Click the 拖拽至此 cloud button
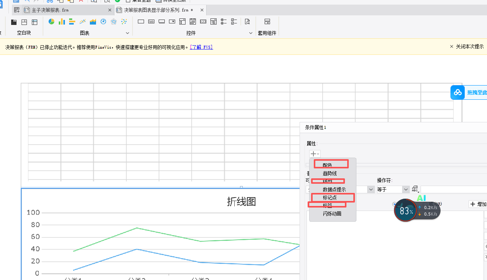 pyautogui.click(x=469, y=92)
